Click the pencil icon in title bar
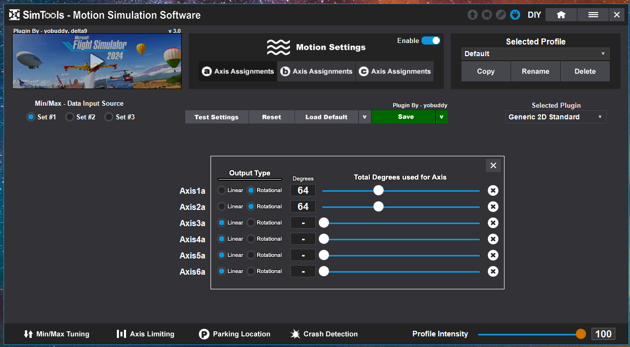630x347 pixels. 500,15
